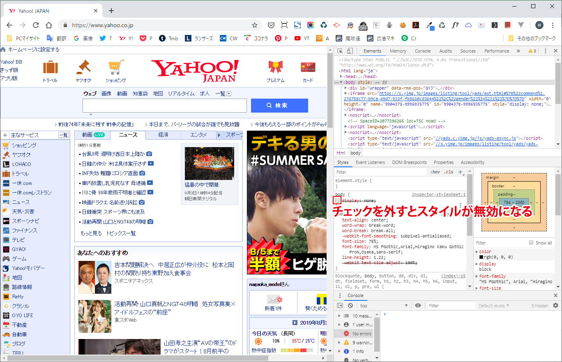
Task: Click the bookmark star in address bar
Action: (x=255, y=25)
